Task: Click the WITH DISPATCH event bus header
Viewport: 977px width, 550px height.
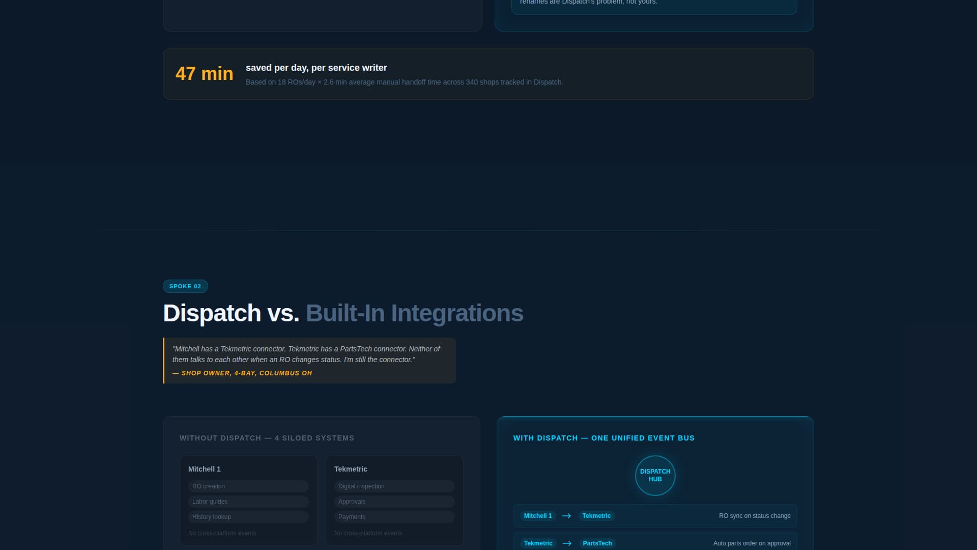Action: pos(604,437)
